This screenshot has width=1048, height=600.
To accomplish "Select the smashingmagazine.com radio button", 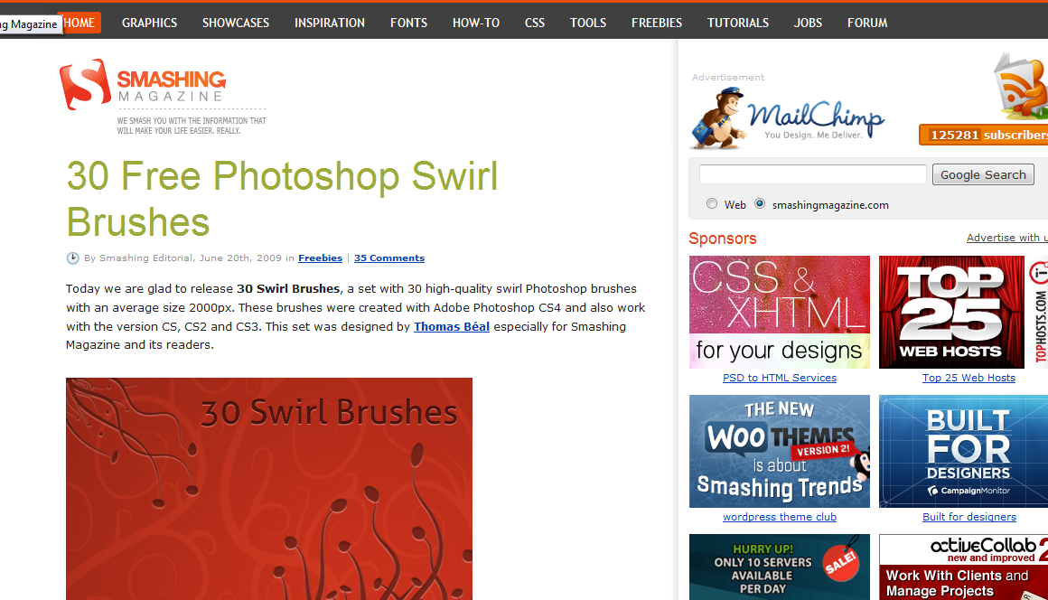I will (x=760, y=204).
